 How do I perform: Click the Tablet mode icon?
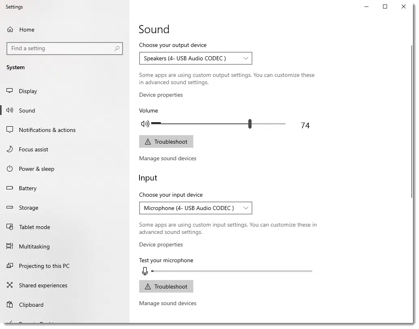[x=10, y=227]
